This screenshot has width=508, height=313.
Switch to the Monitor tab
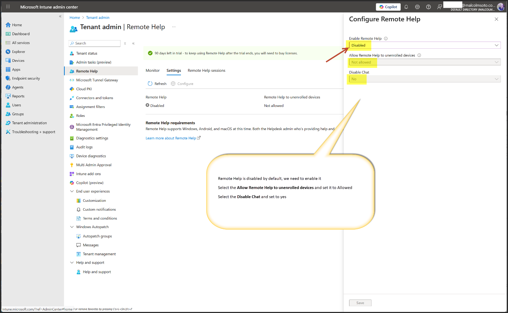153,71
